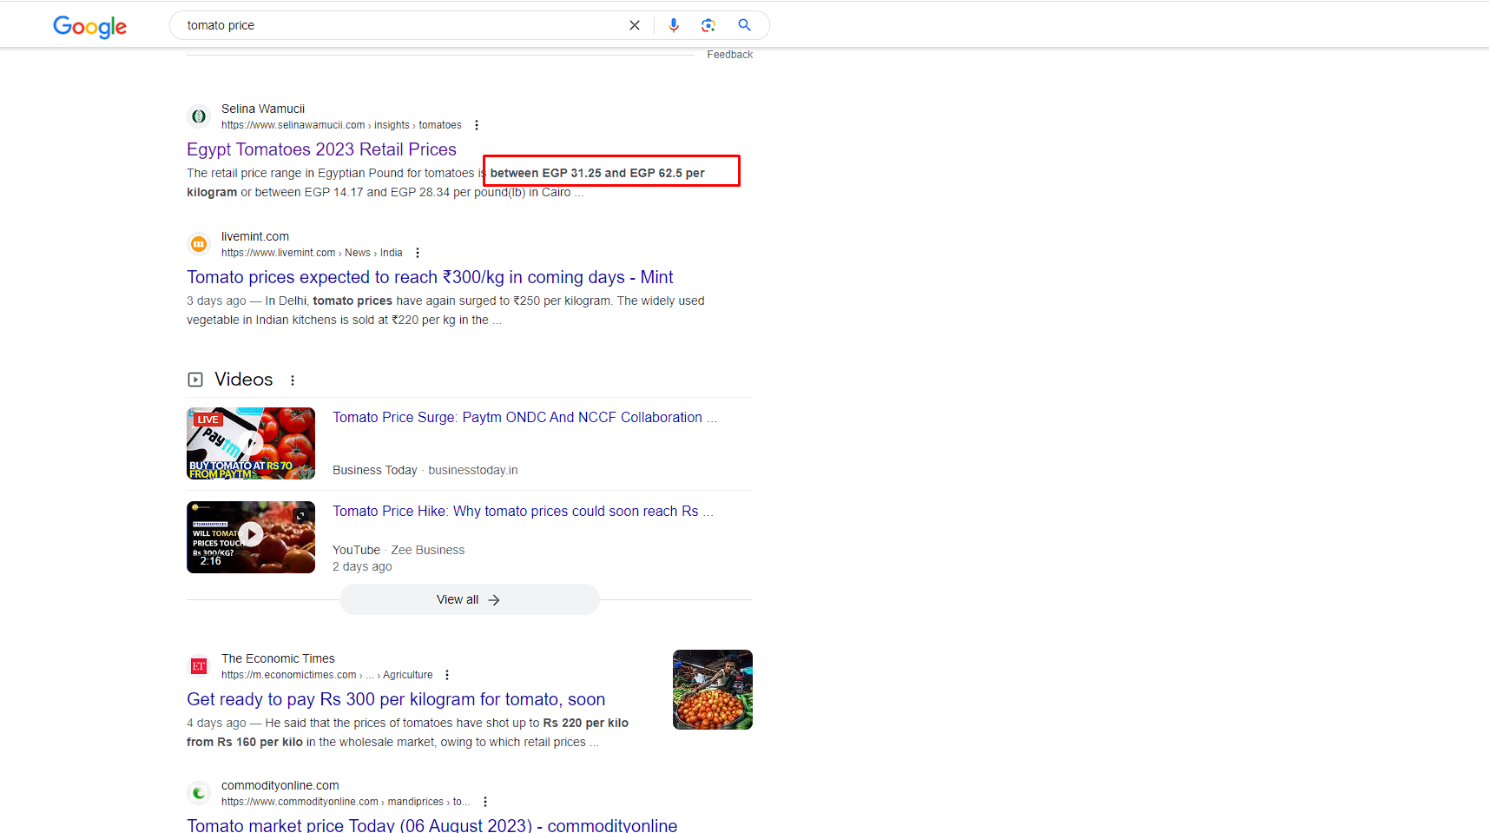This screenshot has width=1489, height=833.
Task: Click the magnifying glass search button
Action: (744, 25)
